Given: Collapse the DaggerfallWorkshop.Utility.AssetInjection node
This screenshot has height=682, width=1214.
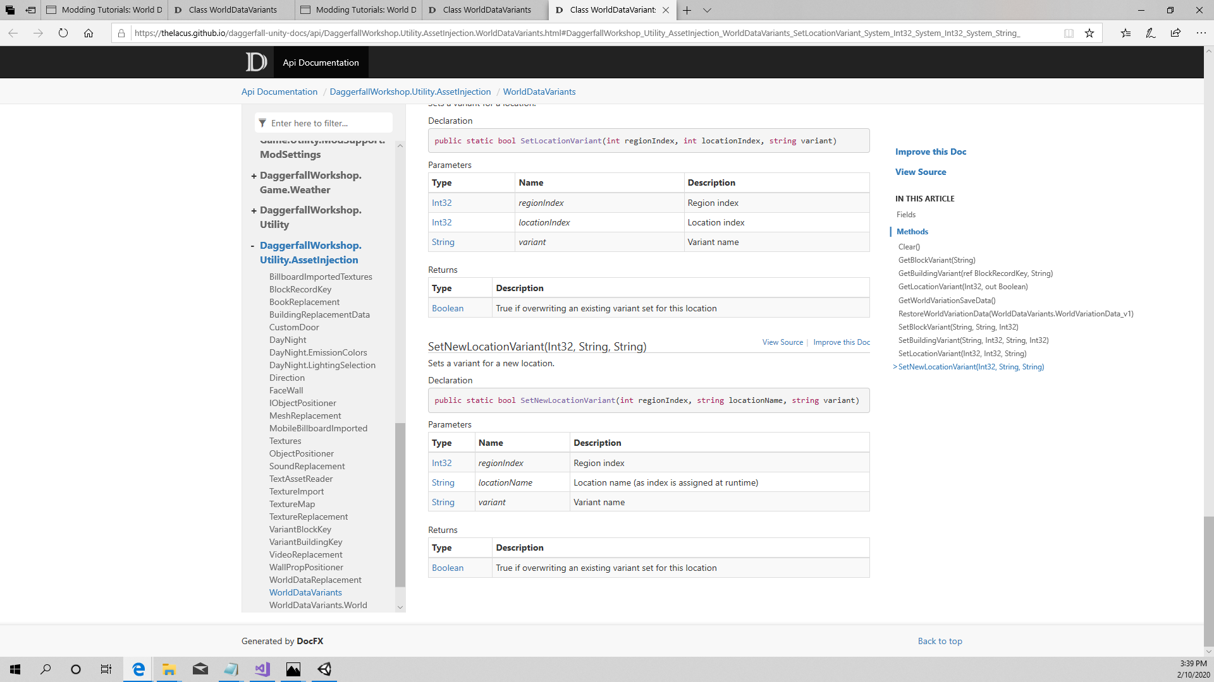Looking at the screenshot, I should [x=252, y=246].
